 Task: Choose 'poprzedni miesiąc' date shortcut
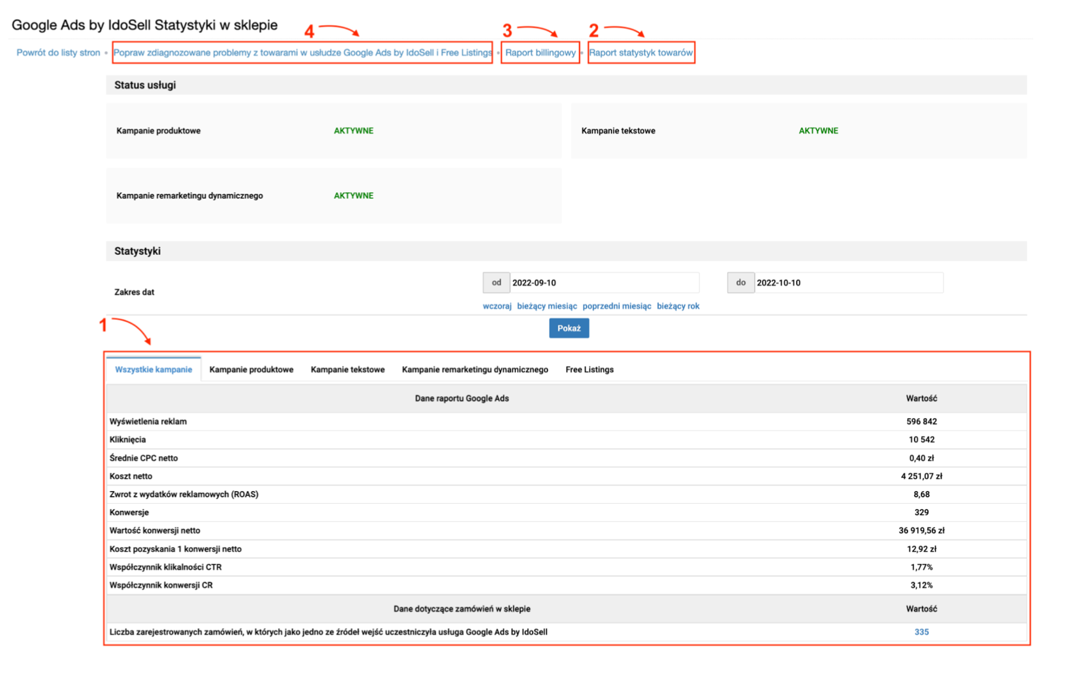point(617,306)
